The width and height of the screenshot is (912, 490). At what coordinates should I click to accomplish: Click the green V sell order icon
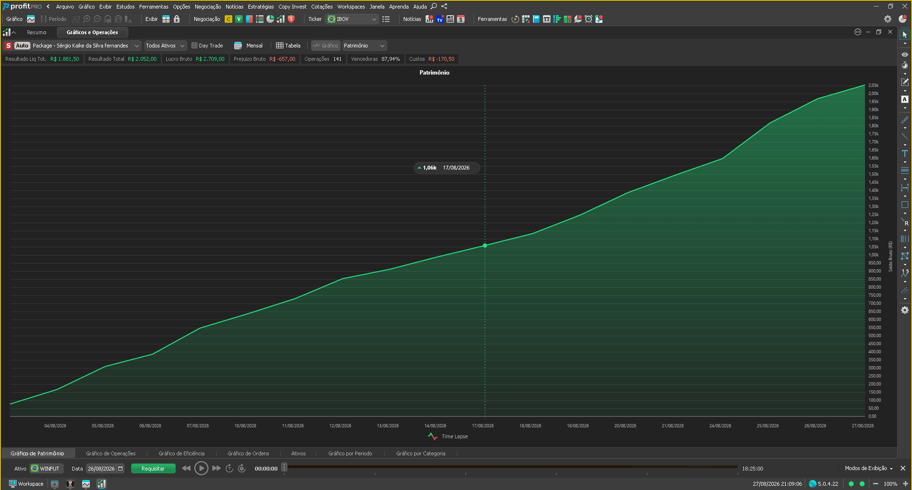click(x=239, y=19)
